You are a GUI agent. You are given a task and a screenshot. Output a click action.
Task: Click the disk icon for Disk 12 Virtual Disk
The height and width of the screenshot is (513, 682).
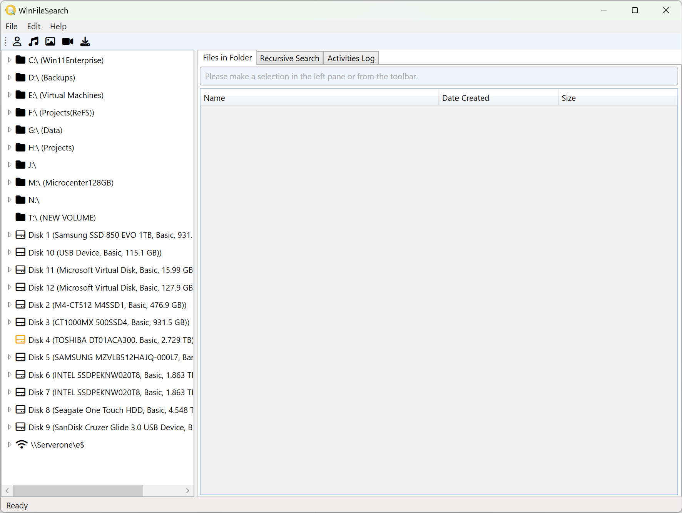pos(20,287)
